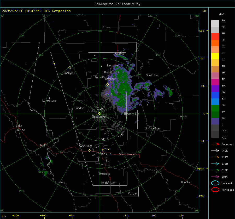Click the Limestone label

[49, 101]
